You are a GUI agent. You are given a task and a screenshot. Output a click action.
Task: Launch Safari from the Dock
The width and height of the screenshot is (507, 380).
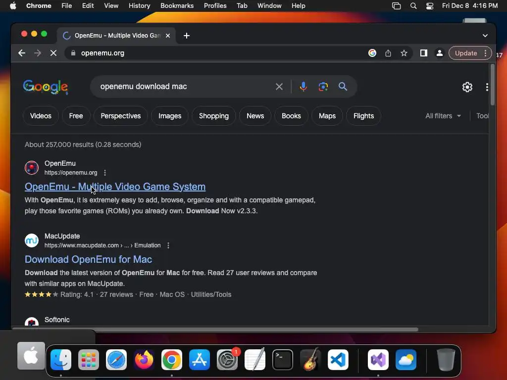click(x=116, y=359)
